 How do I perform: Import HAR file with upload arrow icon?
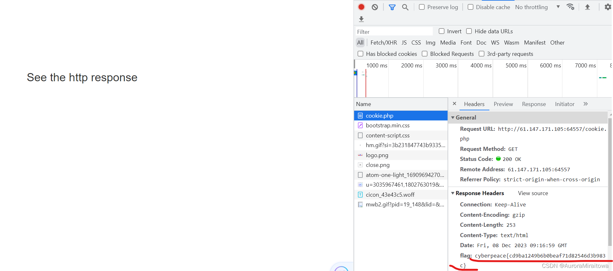[587, 7]
